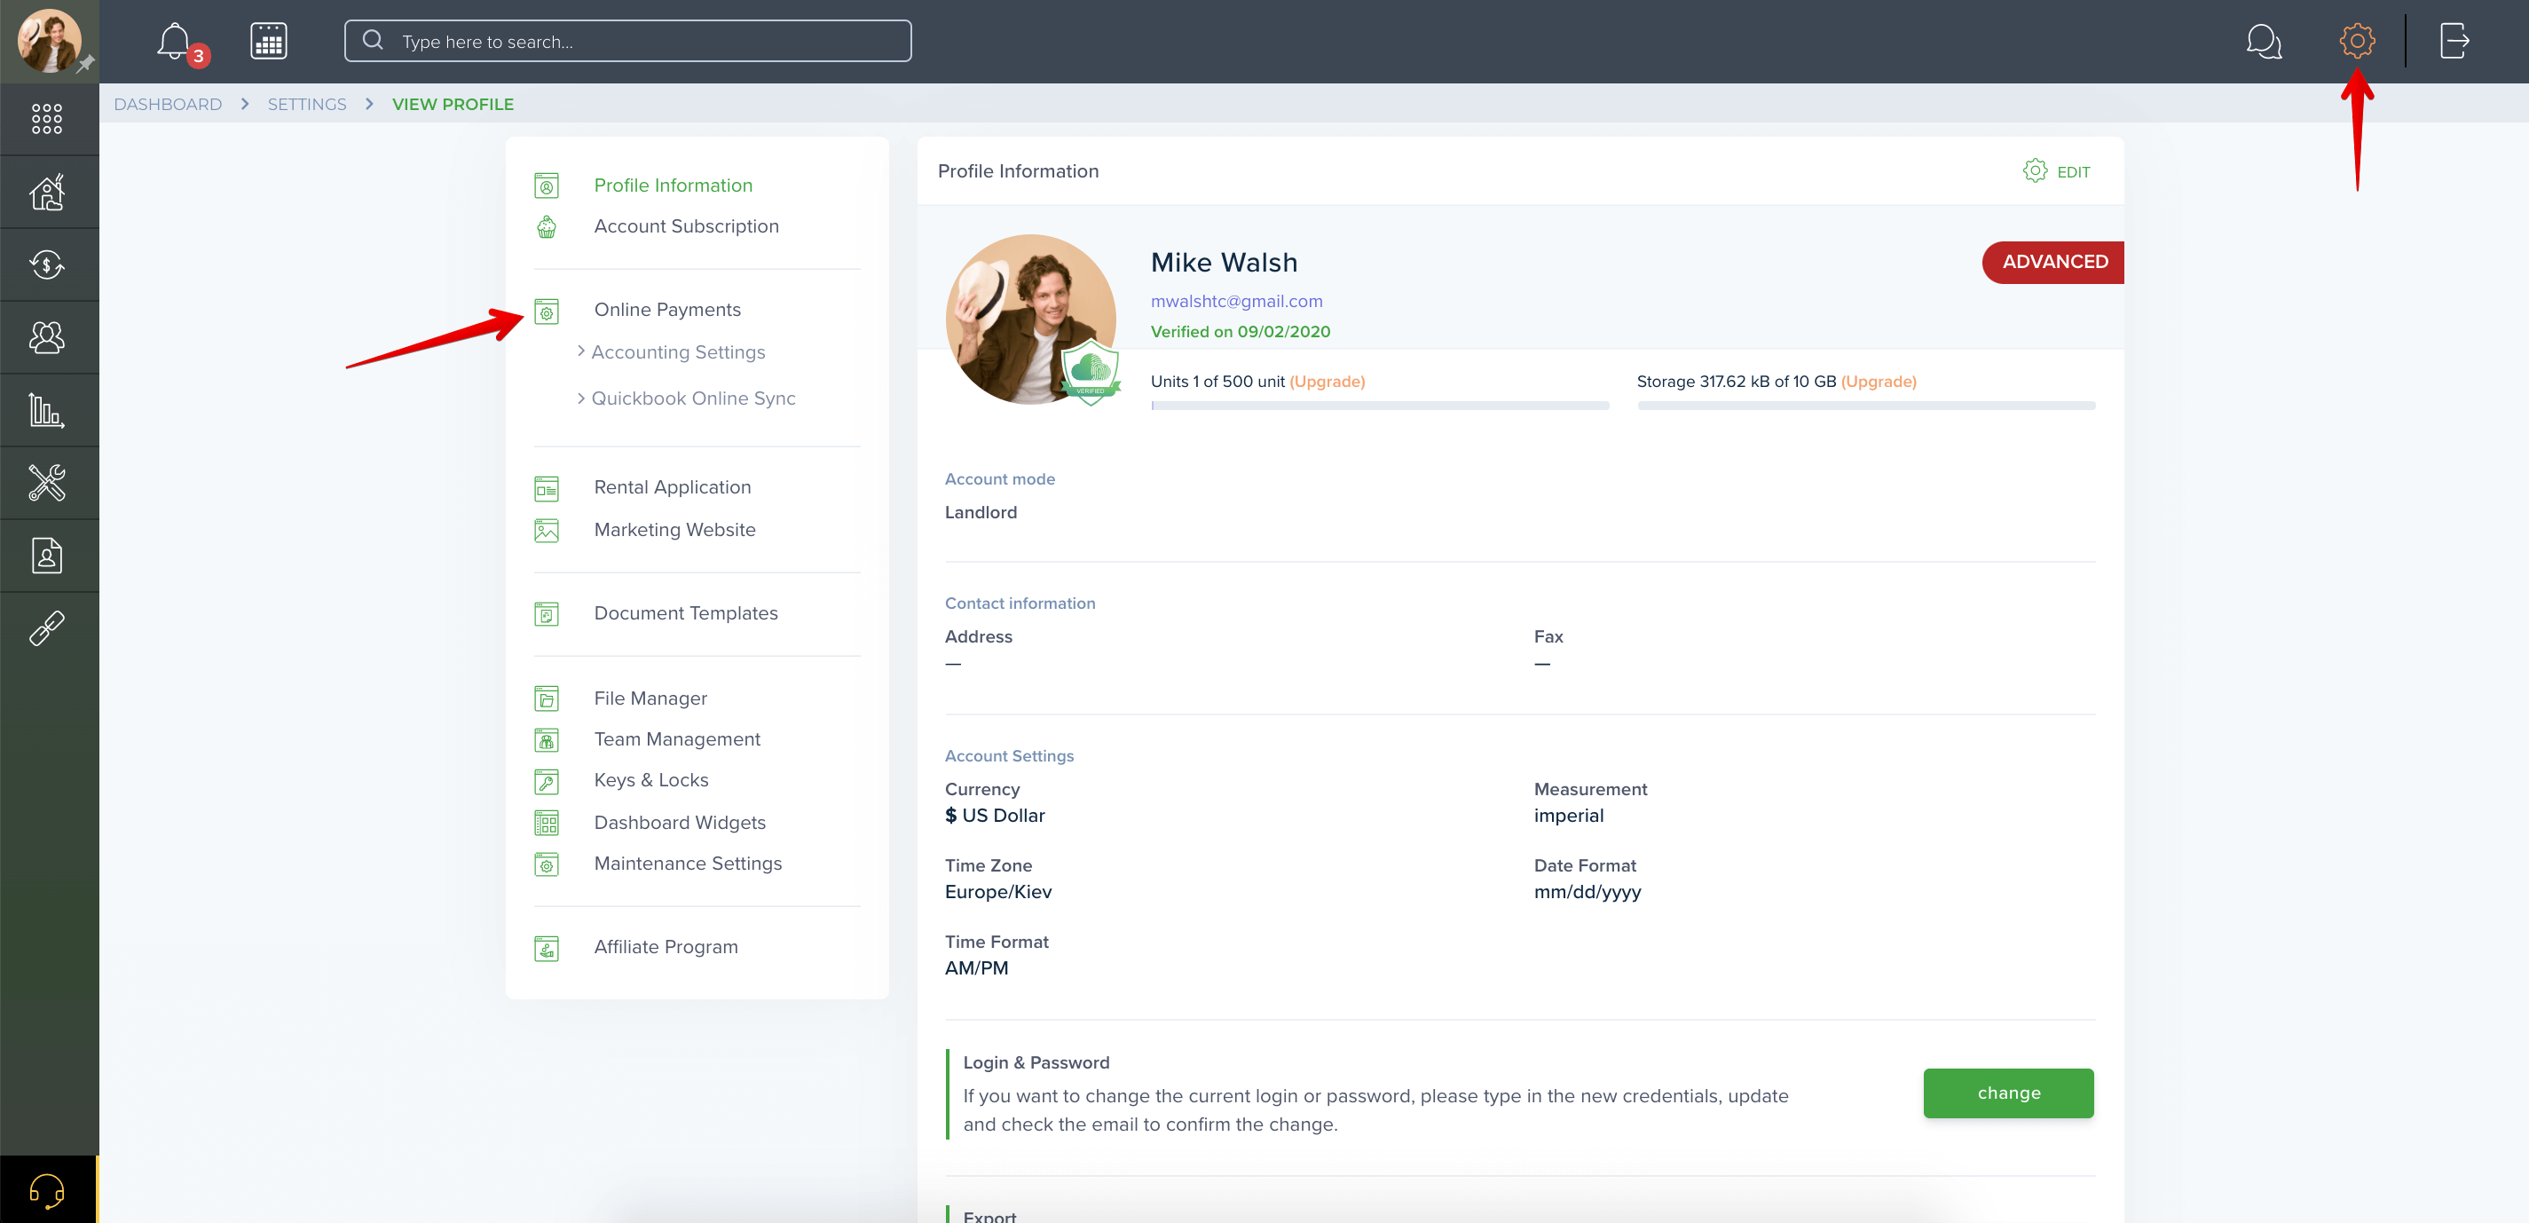Open the link chain icon in sidebar

47,628
